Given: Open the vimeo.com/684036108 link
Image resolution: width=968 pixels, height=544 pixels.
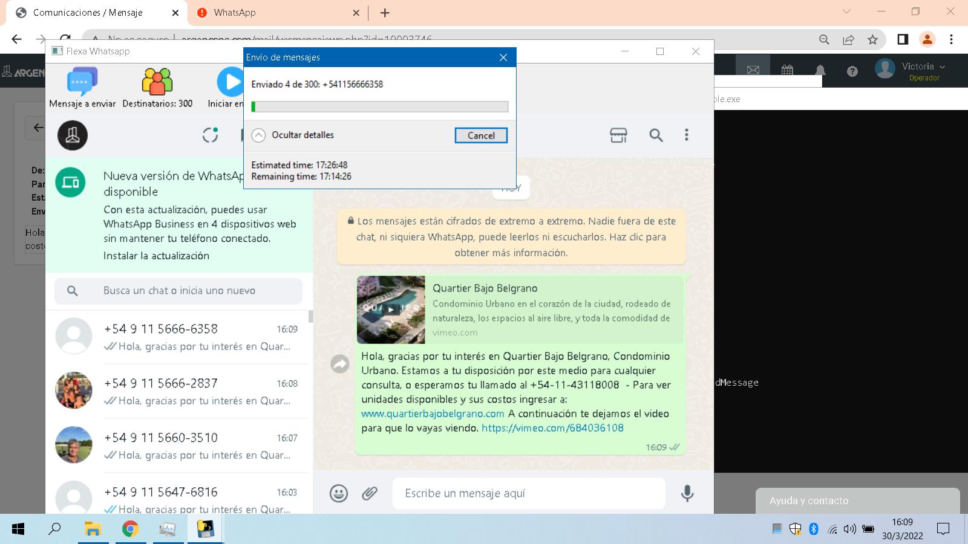Looking at the screenshot, I should pos(552,428).
